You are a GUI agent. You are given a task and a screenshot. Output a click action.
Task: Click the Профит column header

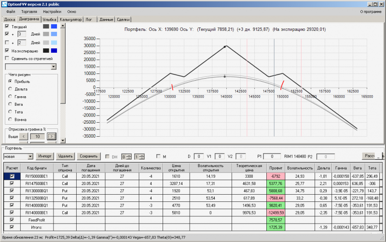[276, 168]
